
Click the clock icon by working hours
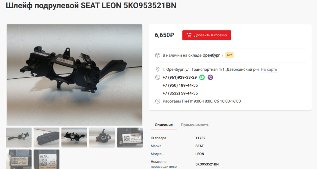[158, 101]
